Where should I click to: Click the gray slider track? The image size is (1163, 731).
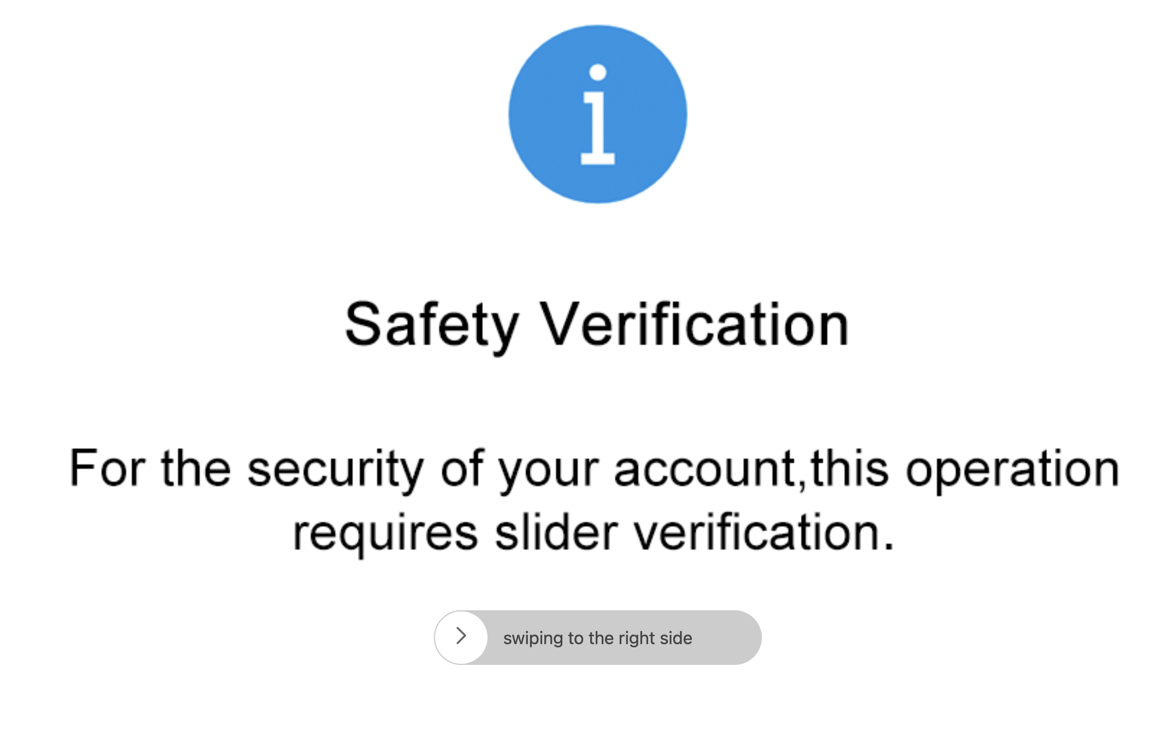coord(598,637)
